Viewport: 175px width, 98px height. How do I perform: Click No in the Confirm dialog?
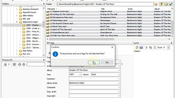point(107,62)
